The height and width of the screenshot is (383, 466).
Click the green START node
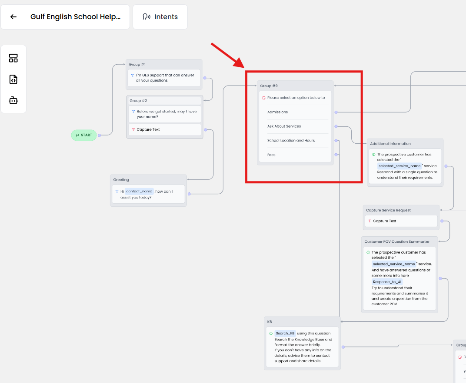84,135
